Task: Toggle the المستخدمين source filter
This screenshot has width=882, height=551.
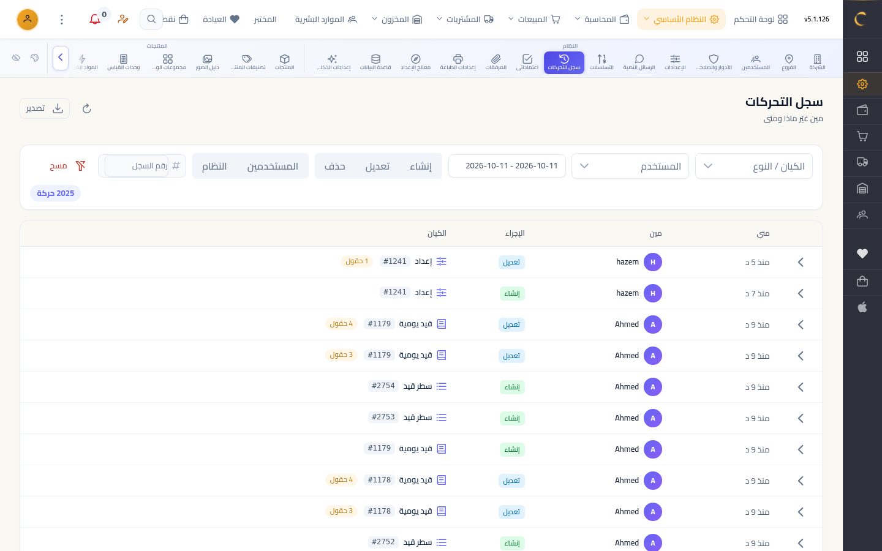Action: click(273, 166)
